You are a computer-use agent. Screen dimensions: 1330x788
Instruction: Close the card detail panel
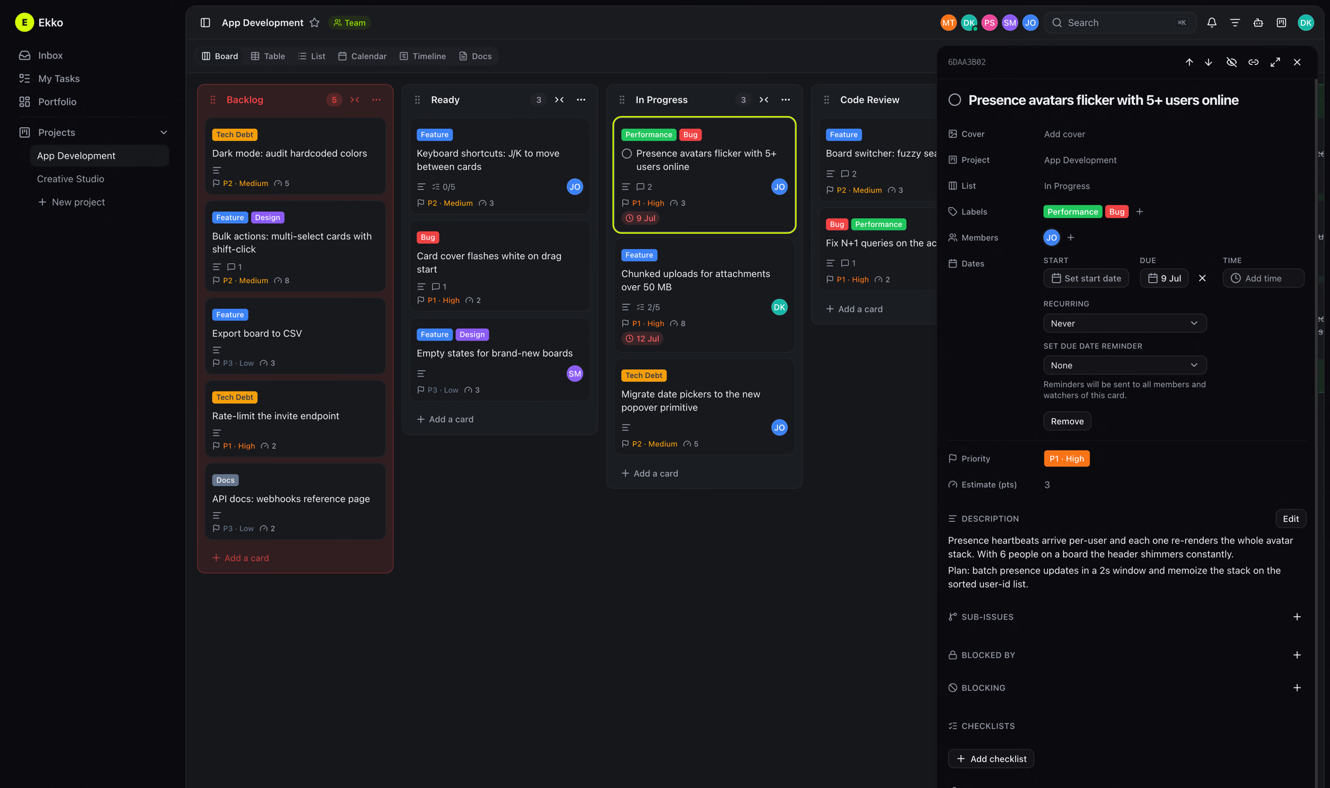pos(1297,62)
